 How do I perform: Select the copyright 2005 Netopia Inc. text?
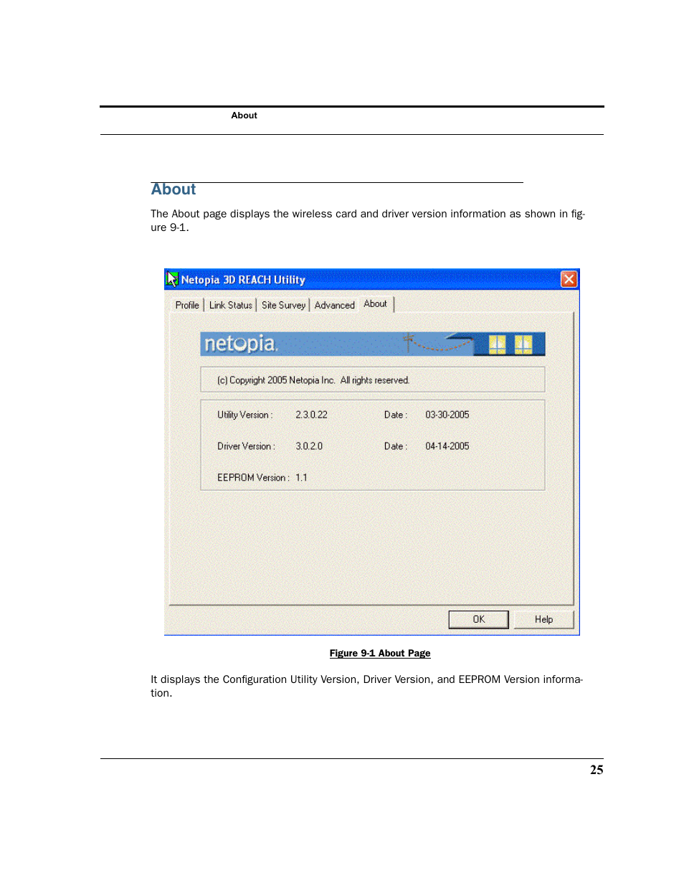point(313,380)
